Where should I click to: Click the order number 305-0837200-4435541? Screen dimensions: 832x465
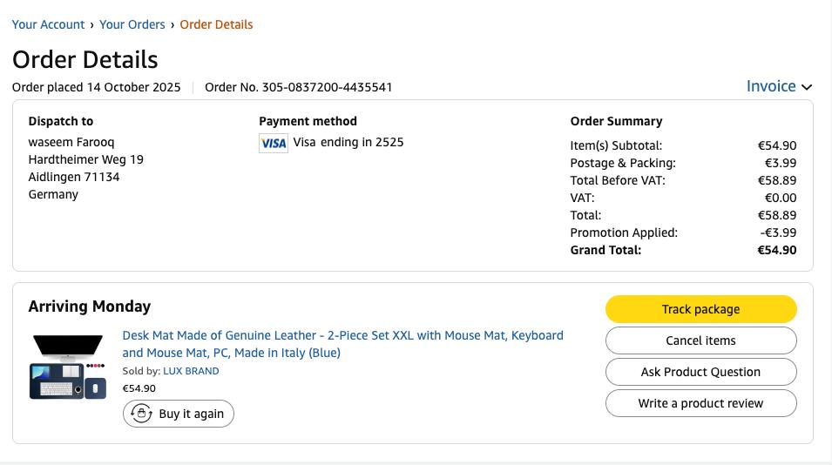click(327, 87)
